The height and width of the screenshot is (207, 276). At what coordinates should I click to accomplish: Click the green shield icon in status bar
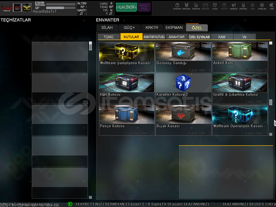pyautogui.click(x=70, y=204)
